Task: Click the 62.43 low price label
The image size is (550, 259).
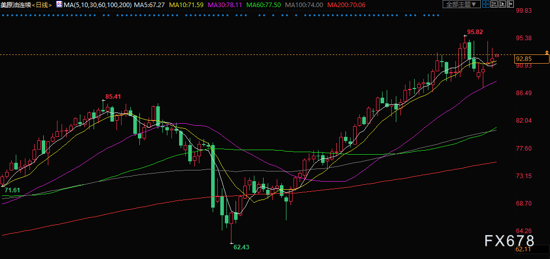Action: pyautogui.click(x=241, y=247)
